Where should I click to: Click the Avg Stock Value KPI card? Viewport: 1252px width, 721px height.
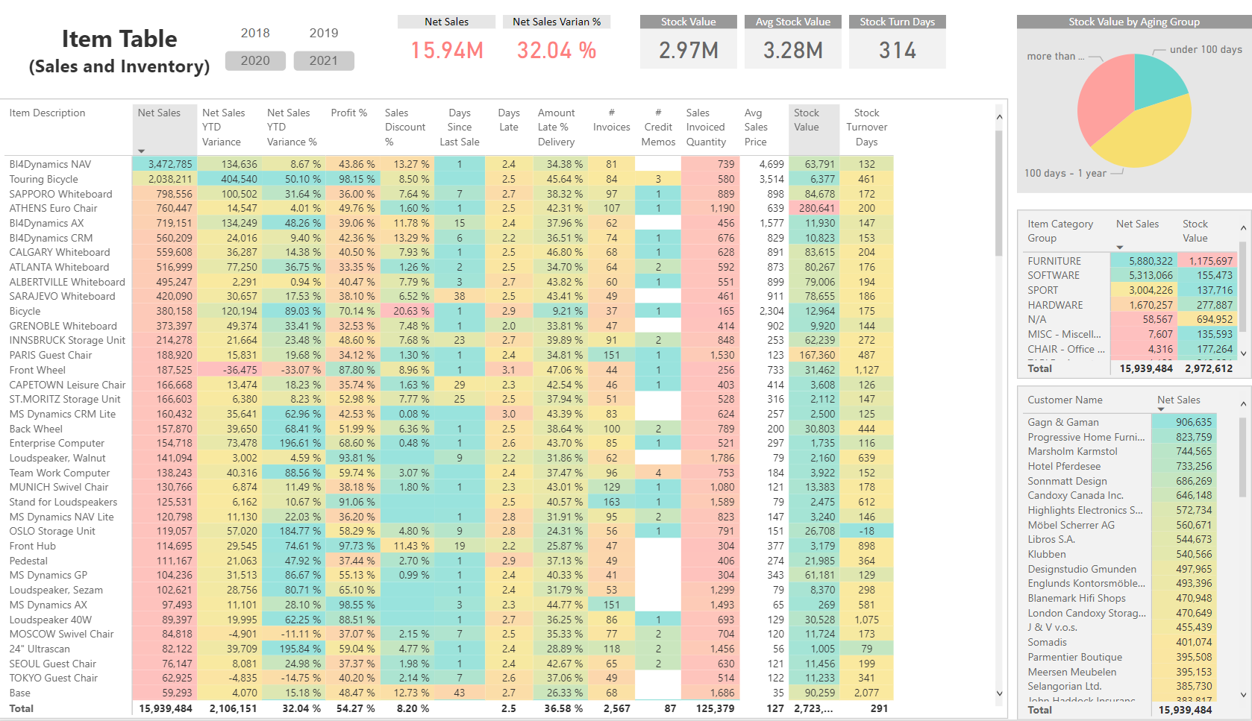tap(792, 41)
